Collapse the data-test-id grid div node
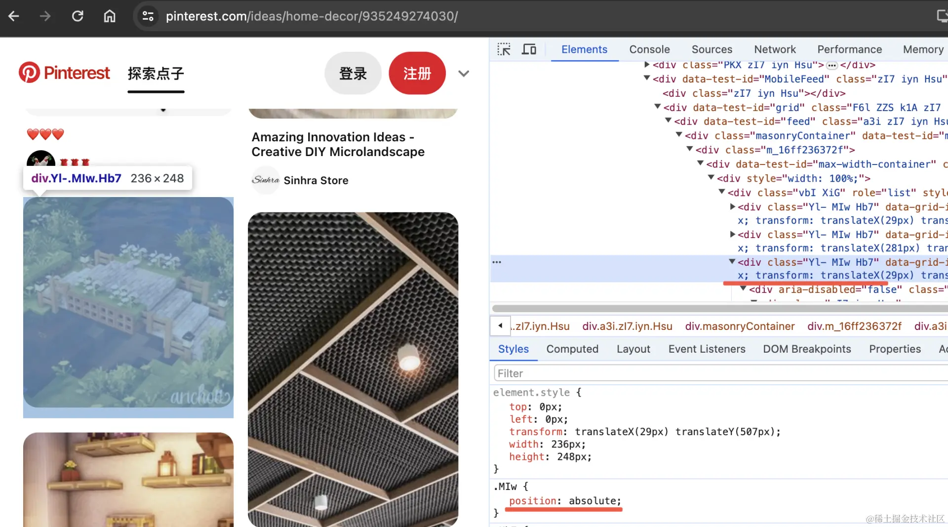Image resolution: width=948 pixels, height=527 pixels. [658, 107]
